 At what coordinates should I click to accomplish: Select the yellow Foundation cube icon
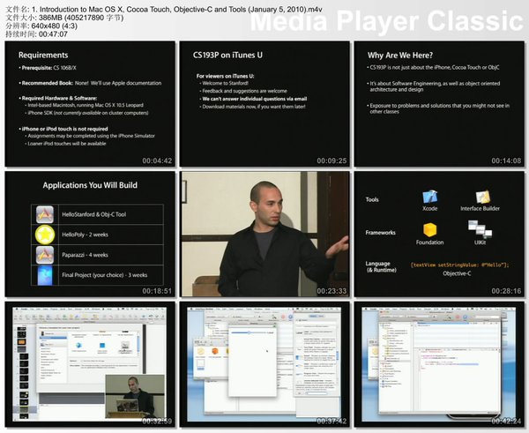pyautogui.click(x=430, y=230)
